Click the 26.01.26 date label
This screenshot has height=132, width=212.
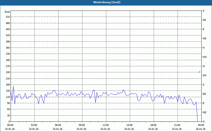point(201,129)
